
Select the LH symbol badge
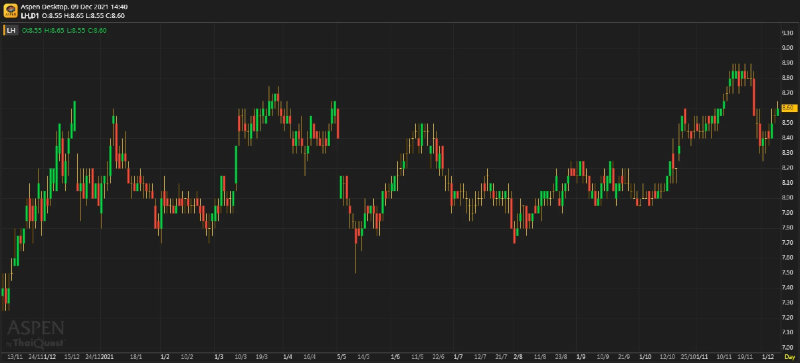(x=11, y=30)
